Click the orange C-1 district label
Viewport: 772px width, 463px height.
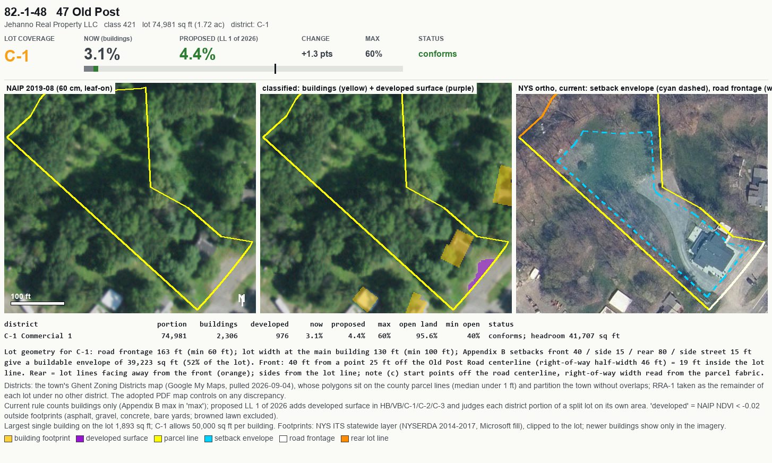(17, 56)
